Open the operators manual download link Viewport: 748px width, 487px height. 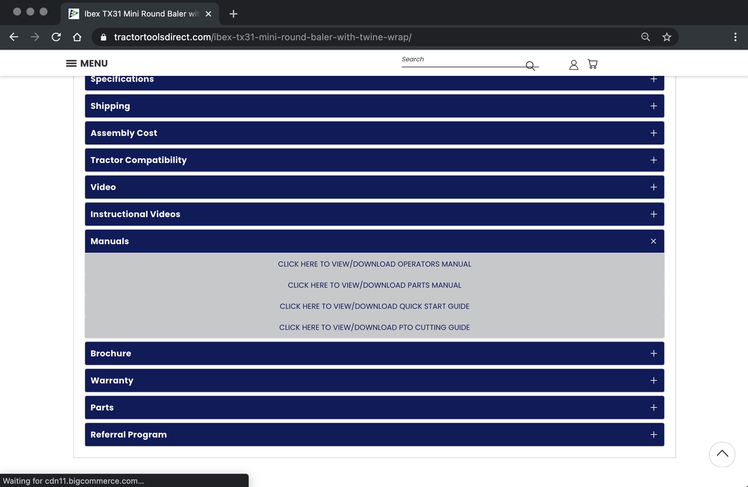point(374,264)
